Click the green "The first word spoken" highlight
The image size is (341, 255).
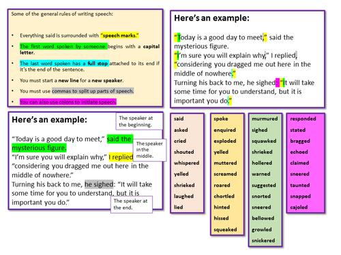(63, 46)
